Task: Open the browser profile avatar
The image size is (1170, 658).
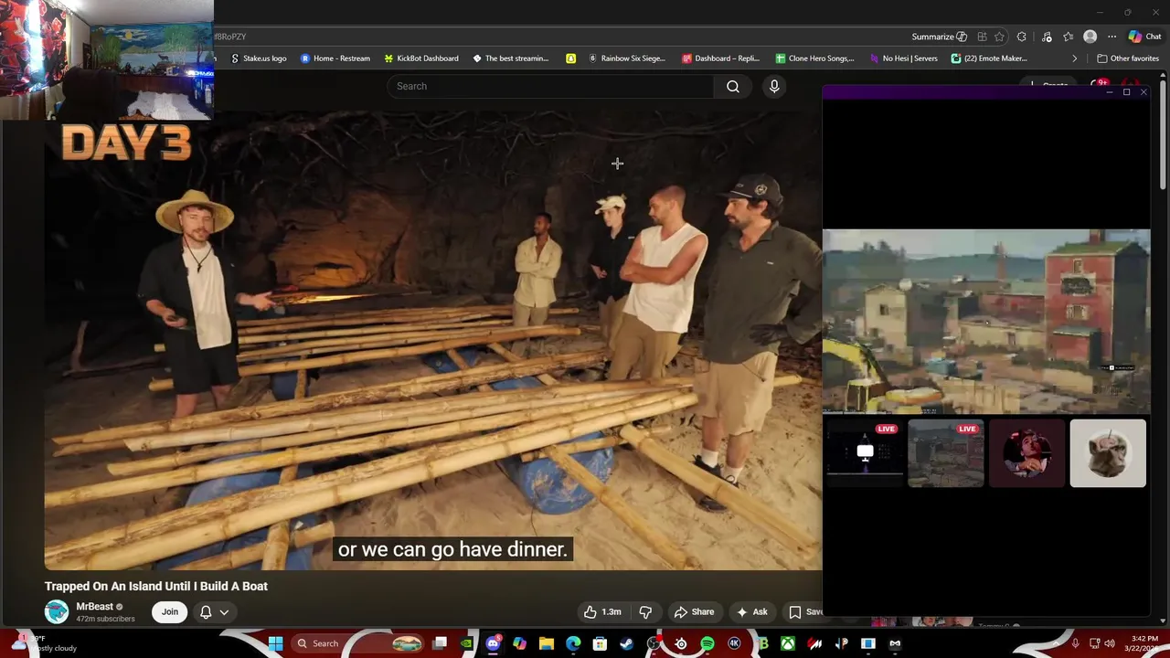Action: [1090, 37]
